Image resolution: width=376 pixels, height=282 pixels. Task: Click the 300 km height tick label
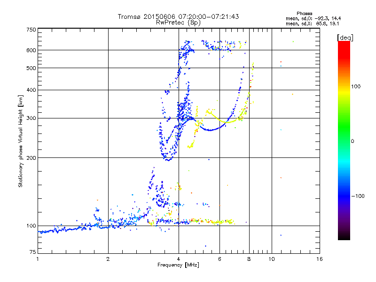31,118
